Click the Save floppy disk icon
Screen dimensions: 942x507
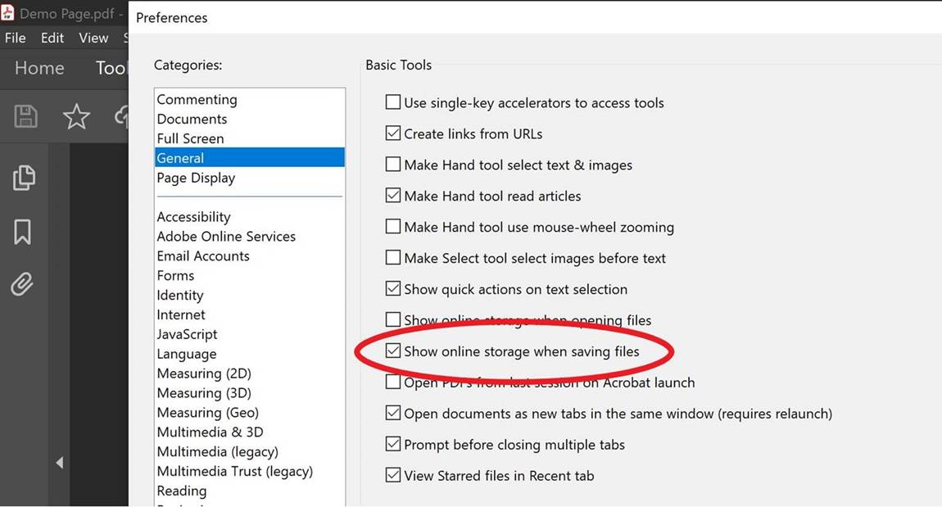(x=25, y=116)
